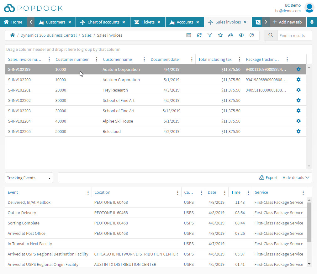This screenshot has width=317, height=274.
Task: Open gear settings for invoice S-INV102203
Action: 299,111
